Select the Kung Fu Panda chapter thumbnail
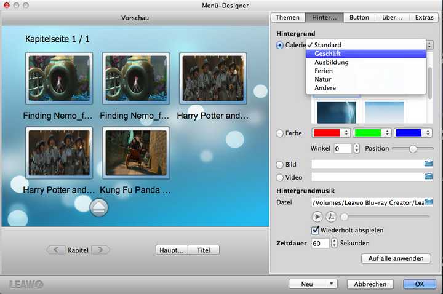Image resolution: width=443 pixels, height=294 pixels. pyautogui.click(x=136, y=153)
